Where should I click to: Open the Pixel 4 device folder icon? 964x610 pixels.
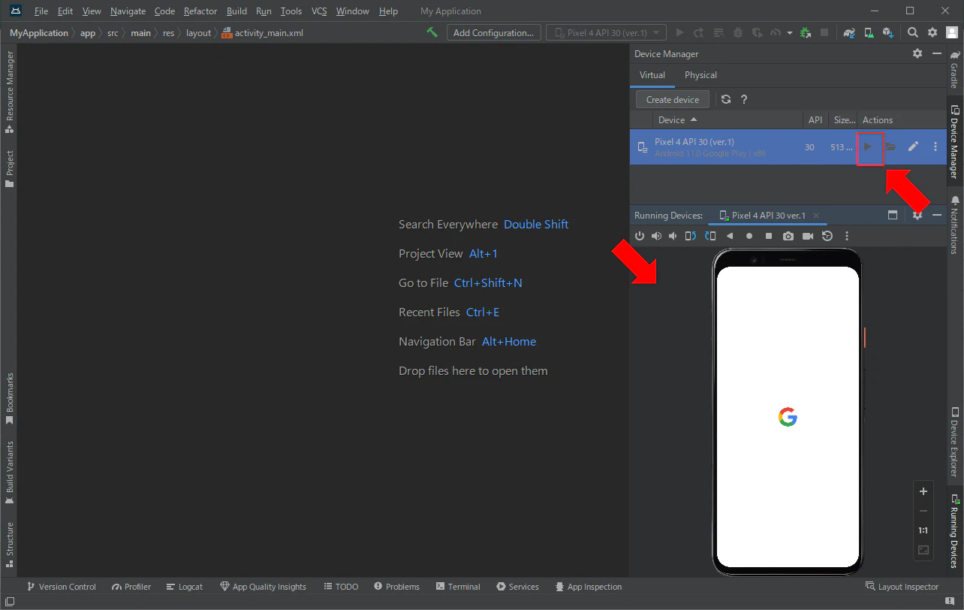tap(890, 146)
